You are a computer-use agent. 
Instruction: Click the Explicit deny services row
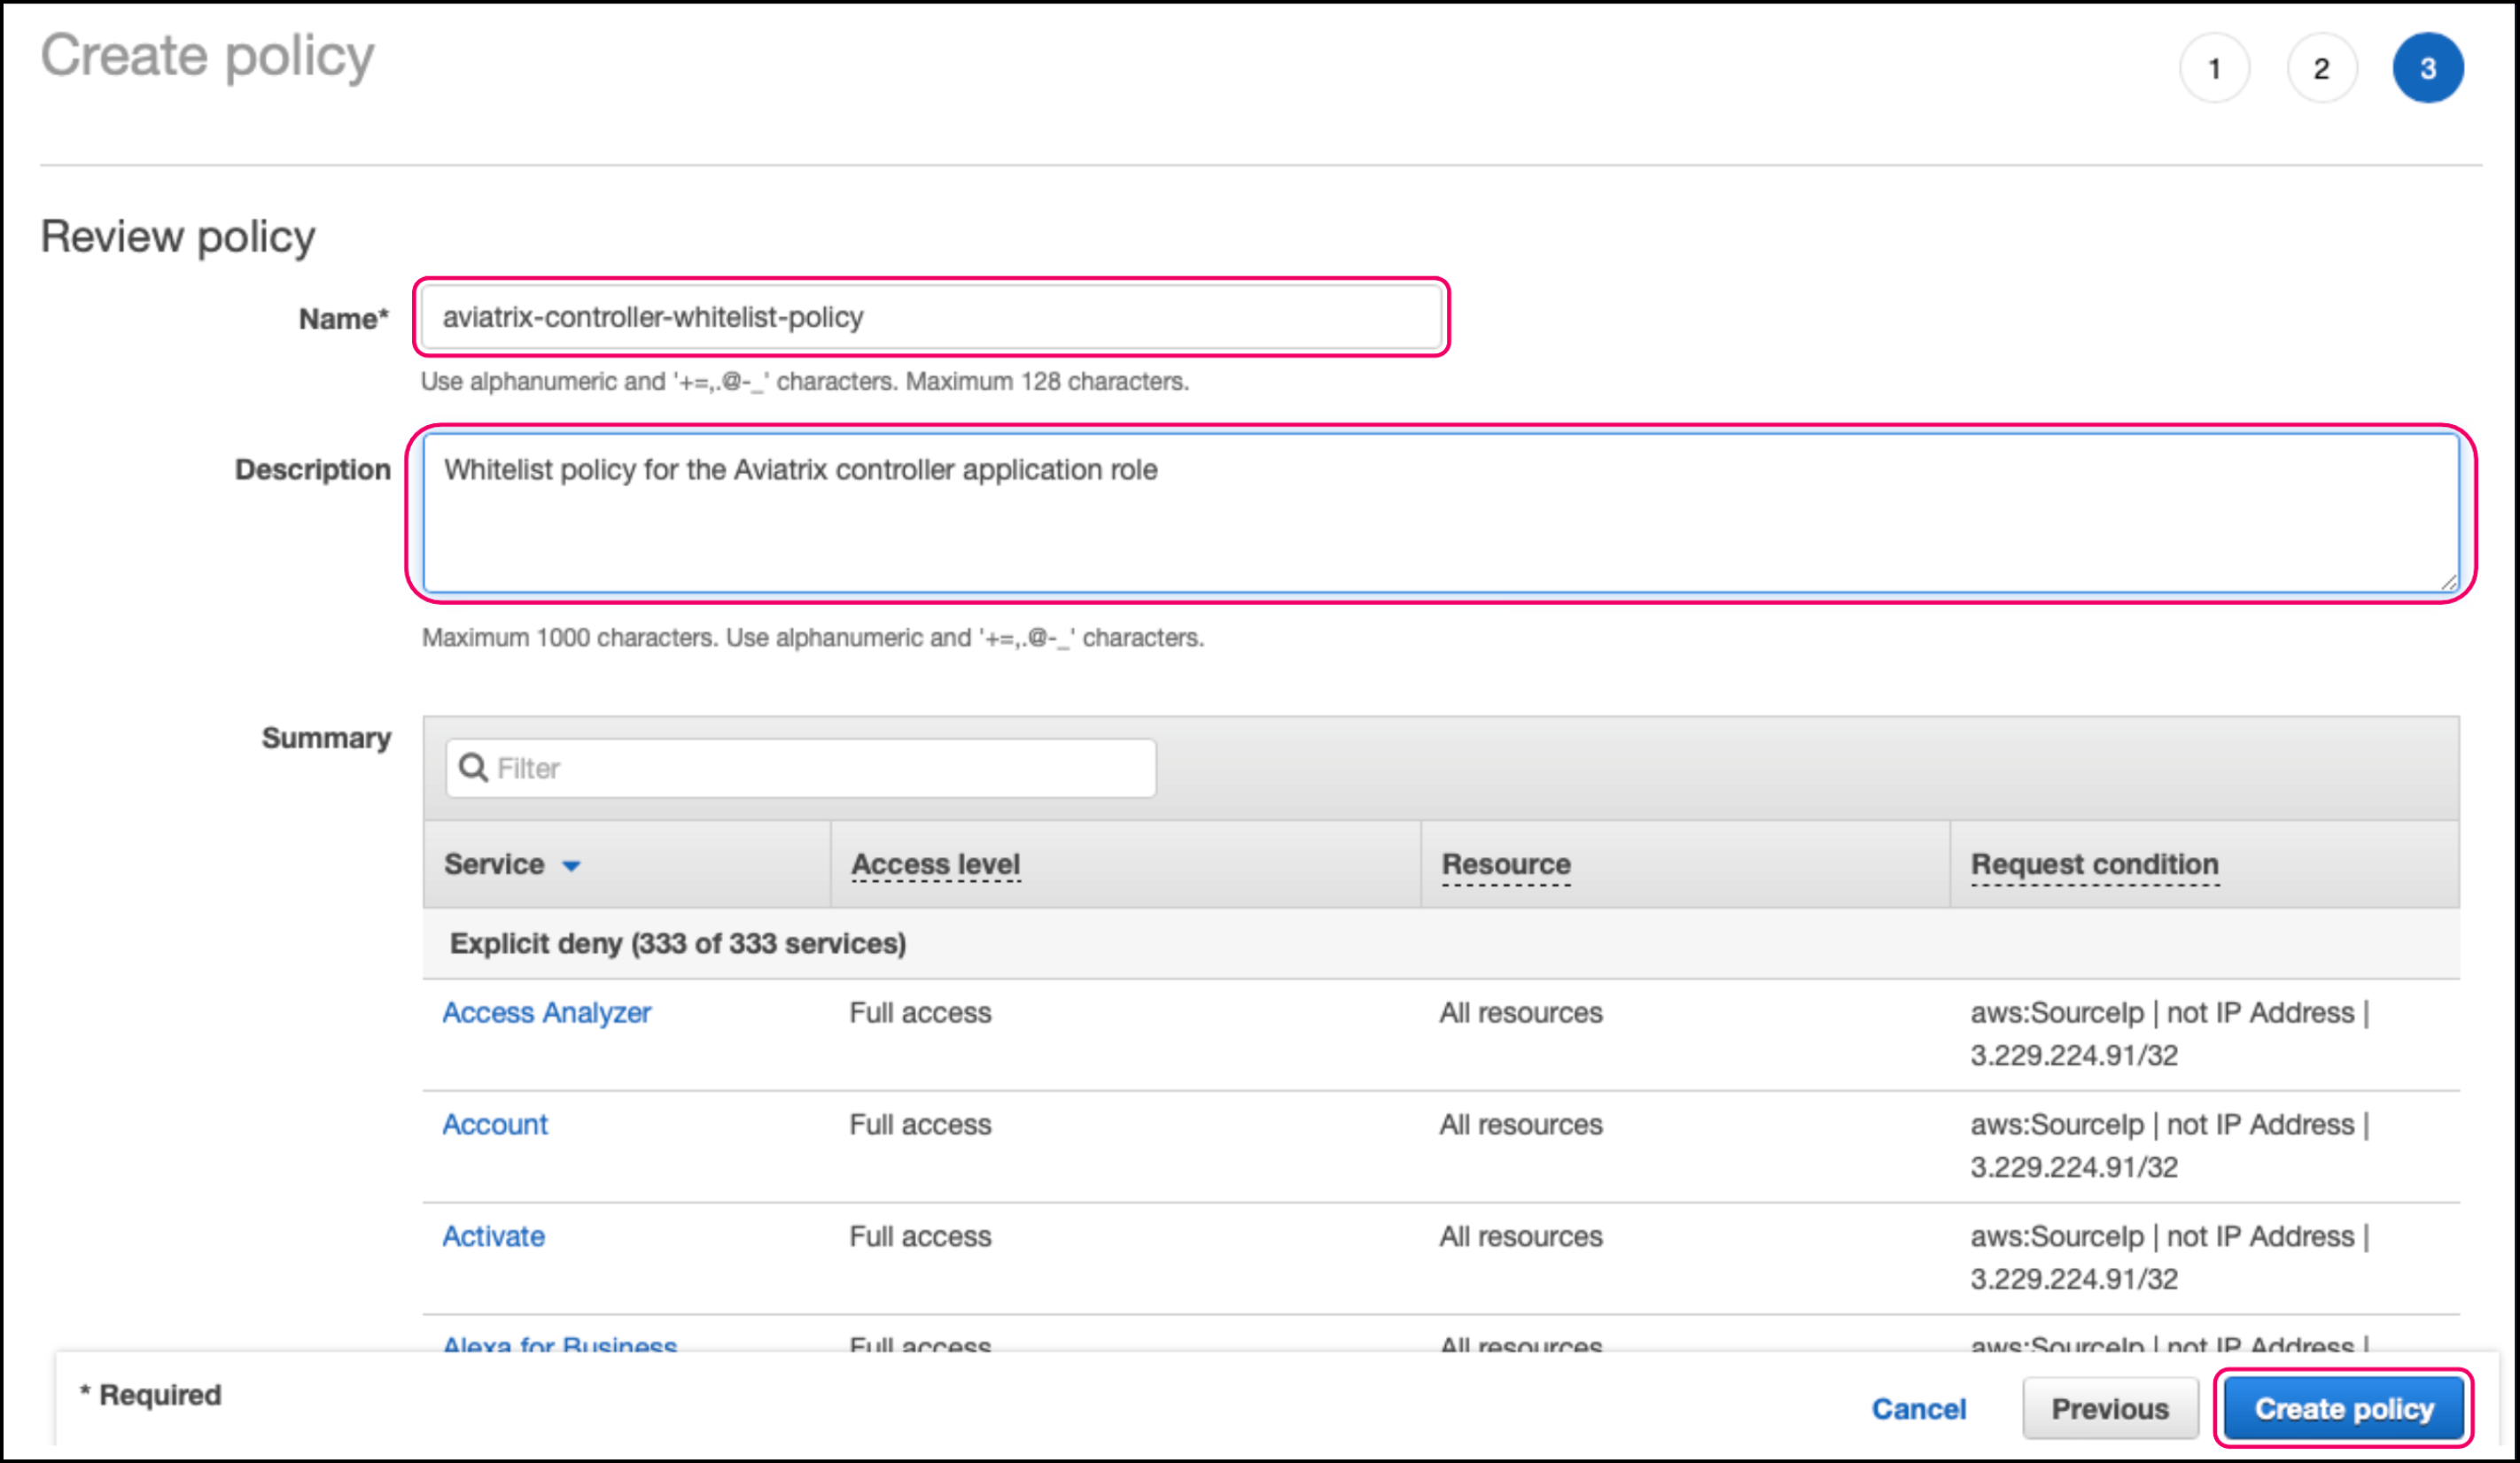tap(678, 942)
